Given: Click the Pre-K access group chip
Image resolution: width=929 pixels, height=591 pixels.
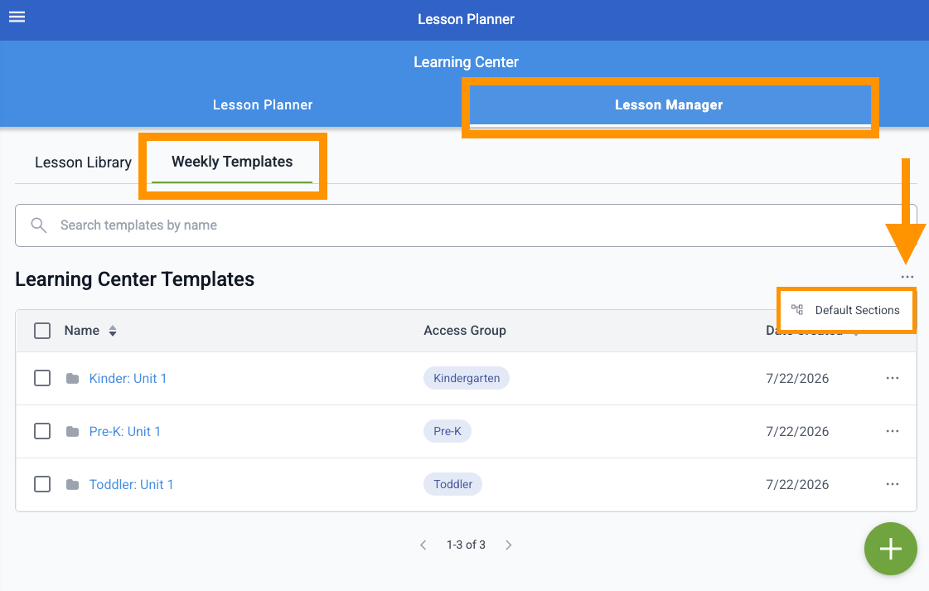Looking at the screenshot, I should (x=448, y=431).
